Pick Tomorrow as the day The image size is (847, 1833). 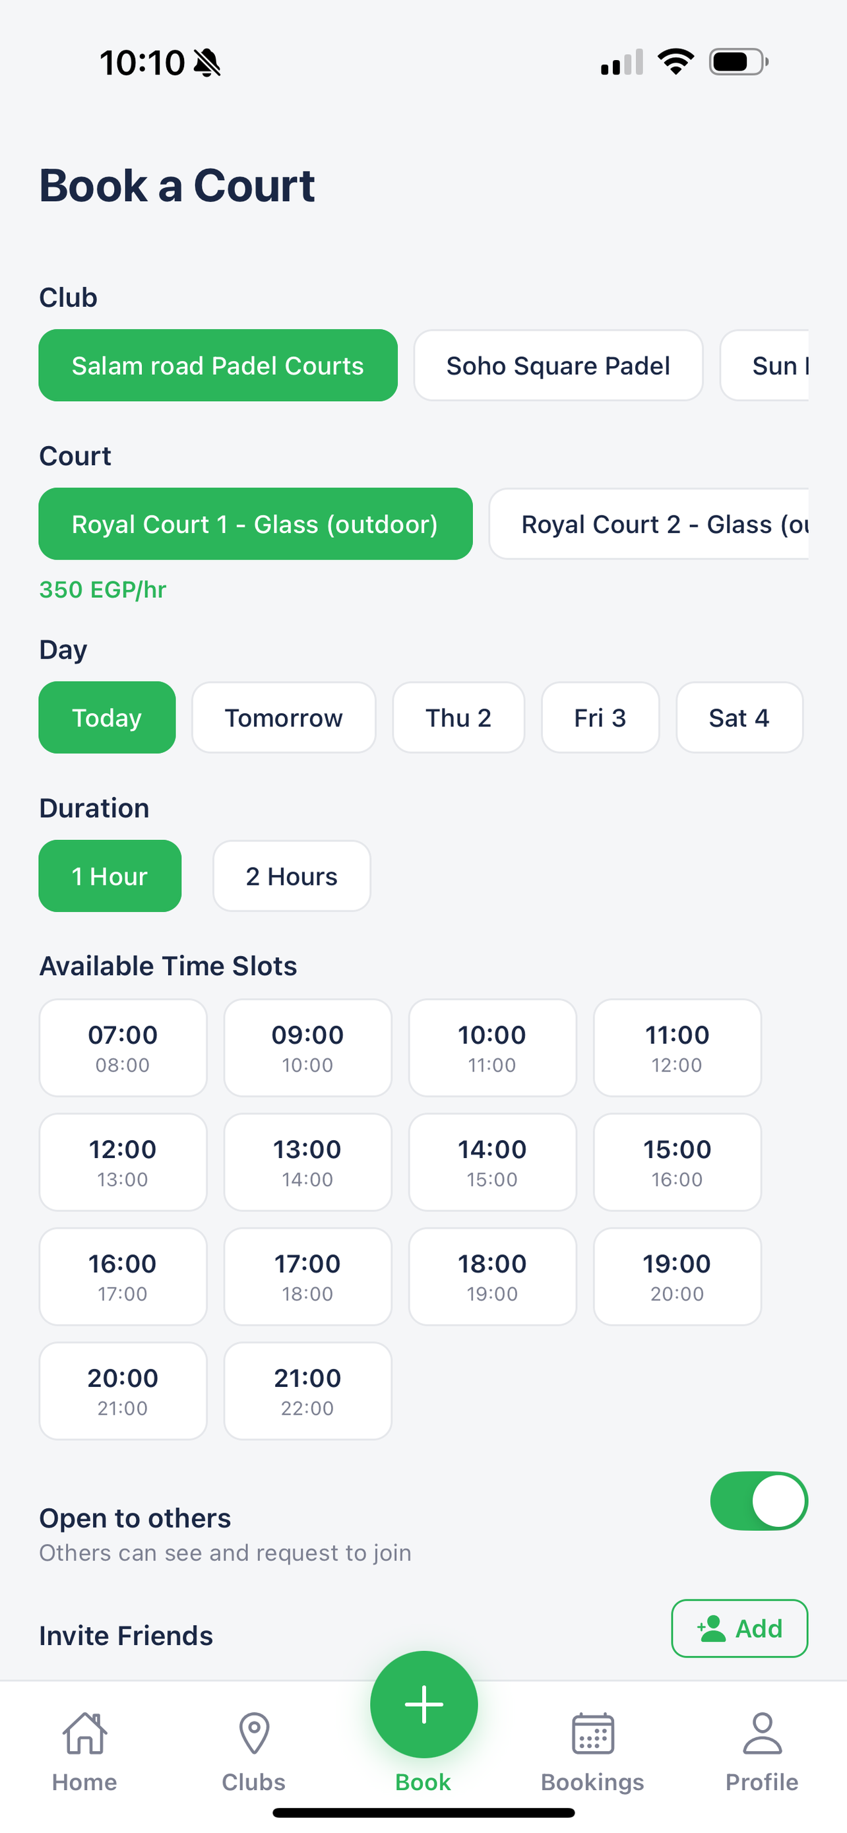click(x=284, y=717)
